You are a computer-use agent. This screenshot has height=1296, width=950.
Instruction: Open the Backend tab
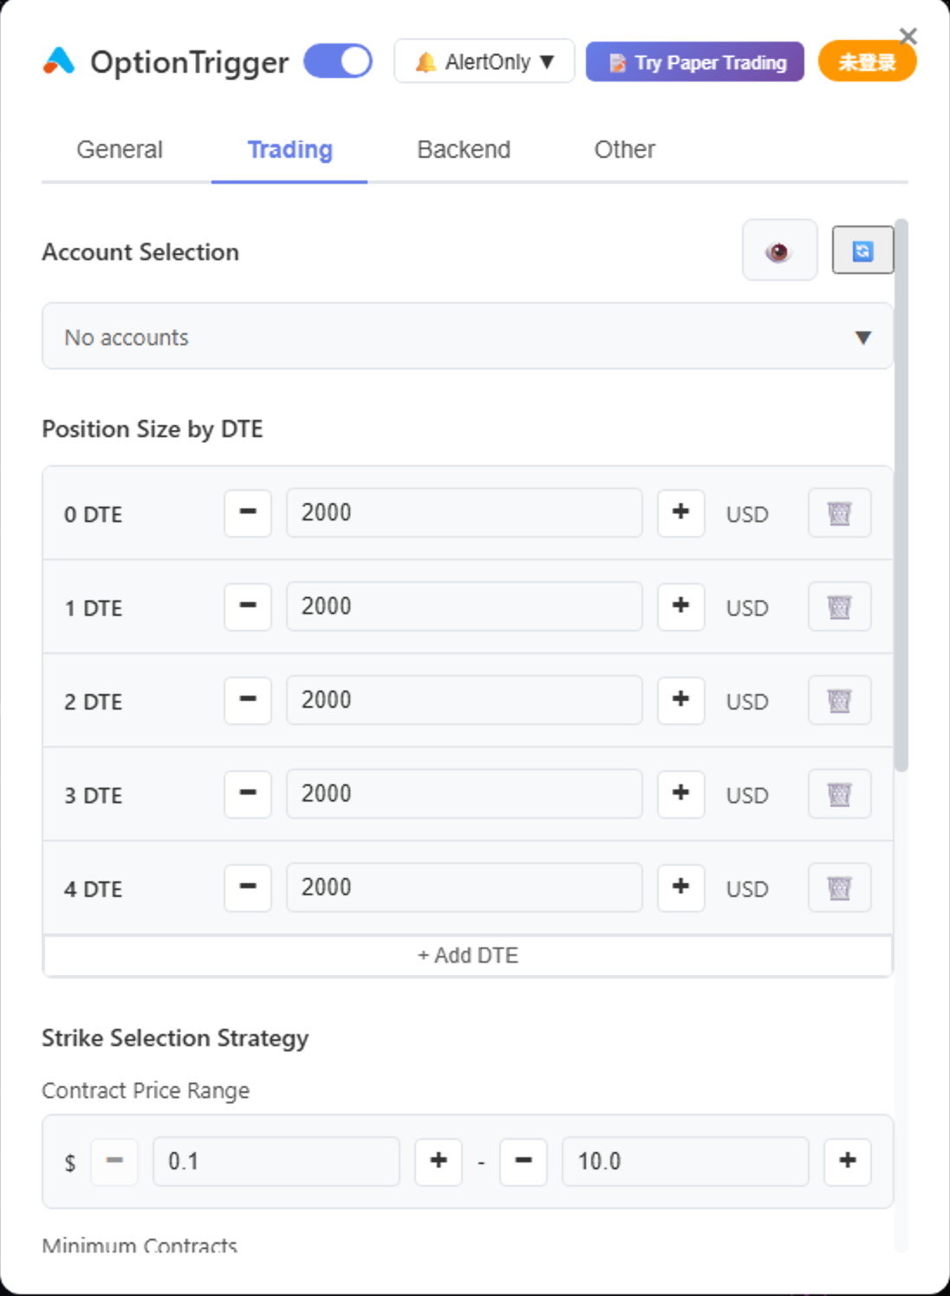[464, 149]
